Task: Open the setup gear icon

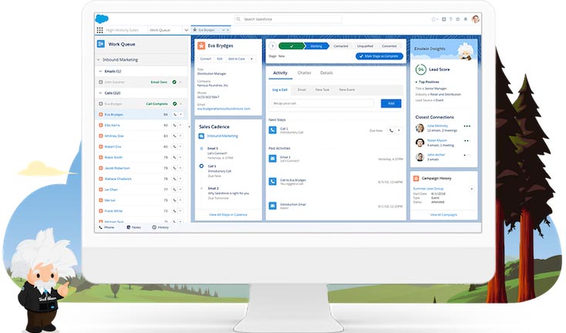Action: pos(458,19)
